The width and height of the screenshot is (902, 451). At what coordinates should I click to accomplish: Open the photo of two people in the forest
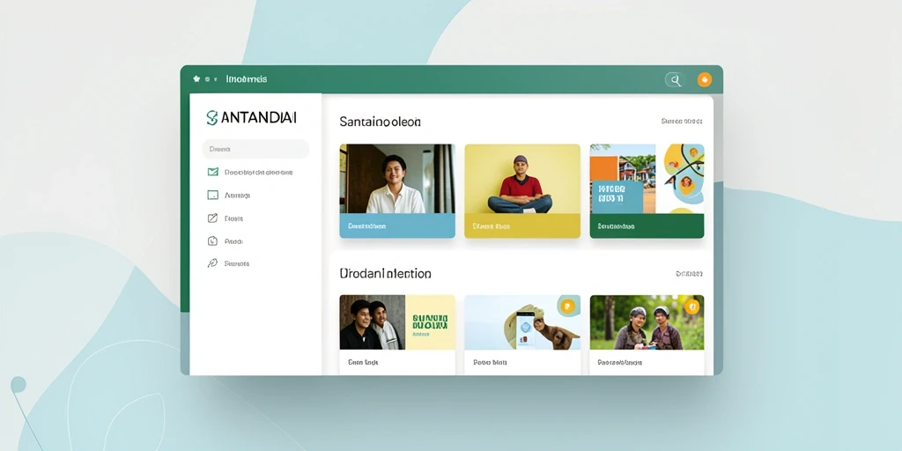pyautogui.click(x=647, y=322)
